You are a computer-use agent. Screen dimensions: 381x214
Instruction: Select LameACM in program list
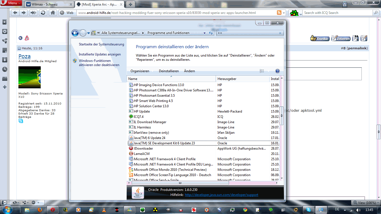click(x=204, y=154)
